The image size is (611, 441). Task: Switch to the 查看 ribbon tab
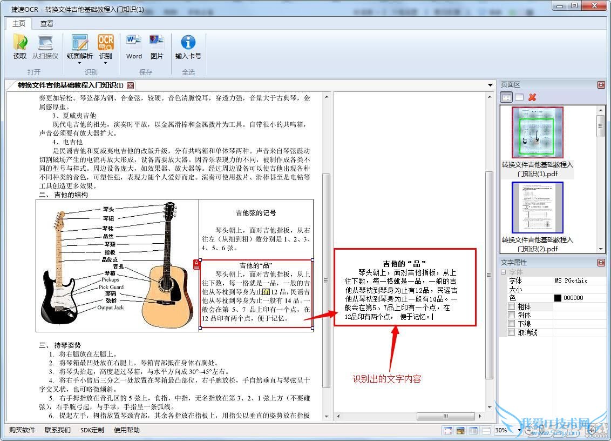pos(47,23)
